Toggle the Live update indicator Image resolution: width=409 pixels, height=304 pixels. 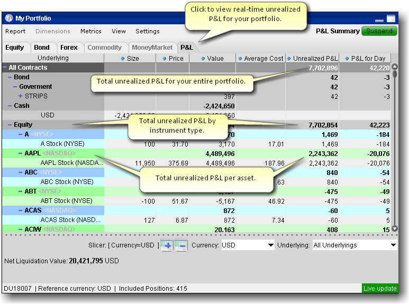point(380,288)
